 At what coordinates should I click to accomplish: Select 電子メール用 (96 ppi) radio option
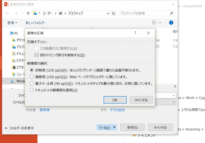coord(31,83)
